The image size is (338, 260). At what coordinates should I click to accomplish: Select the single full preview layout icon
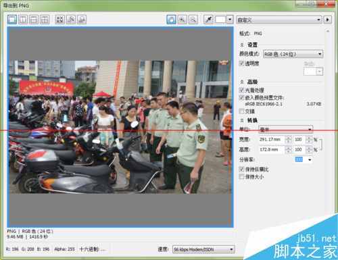click(12, 20)
